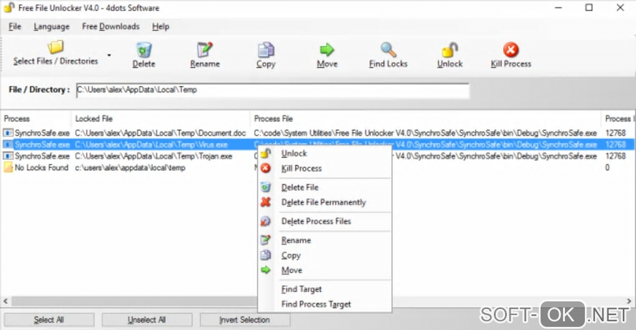
Task: Choose Unlock in the context menu
Action: click(324, 153)
